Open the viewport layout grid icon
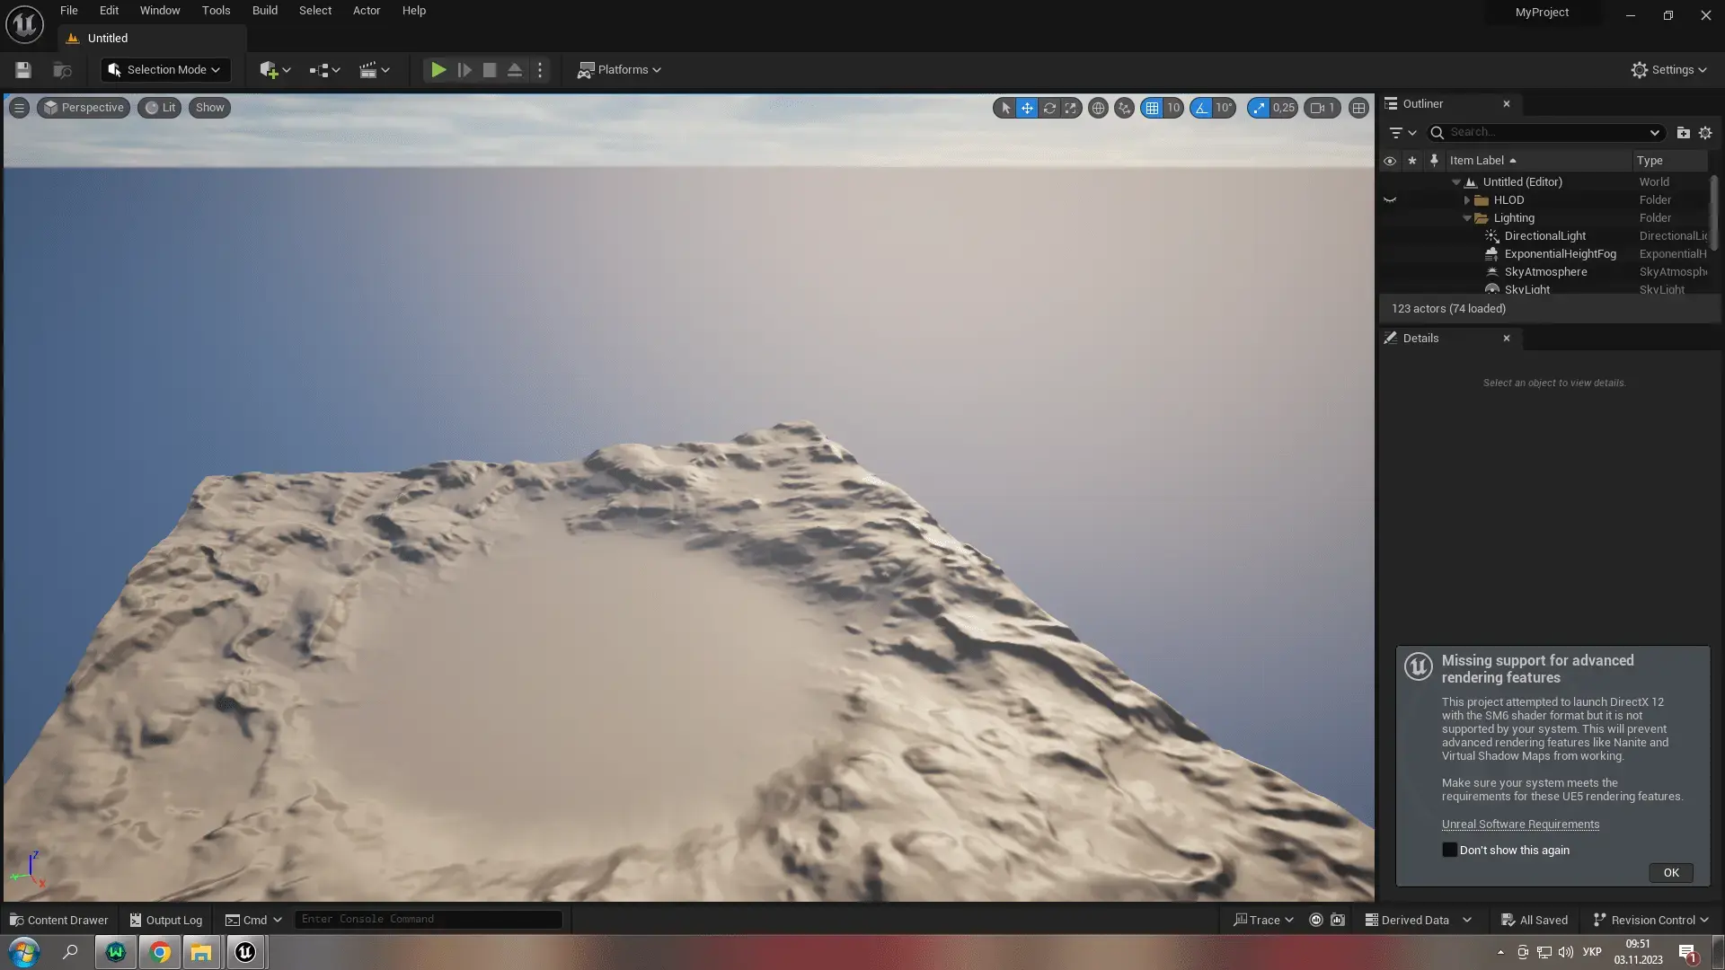 click(1358, 108)
